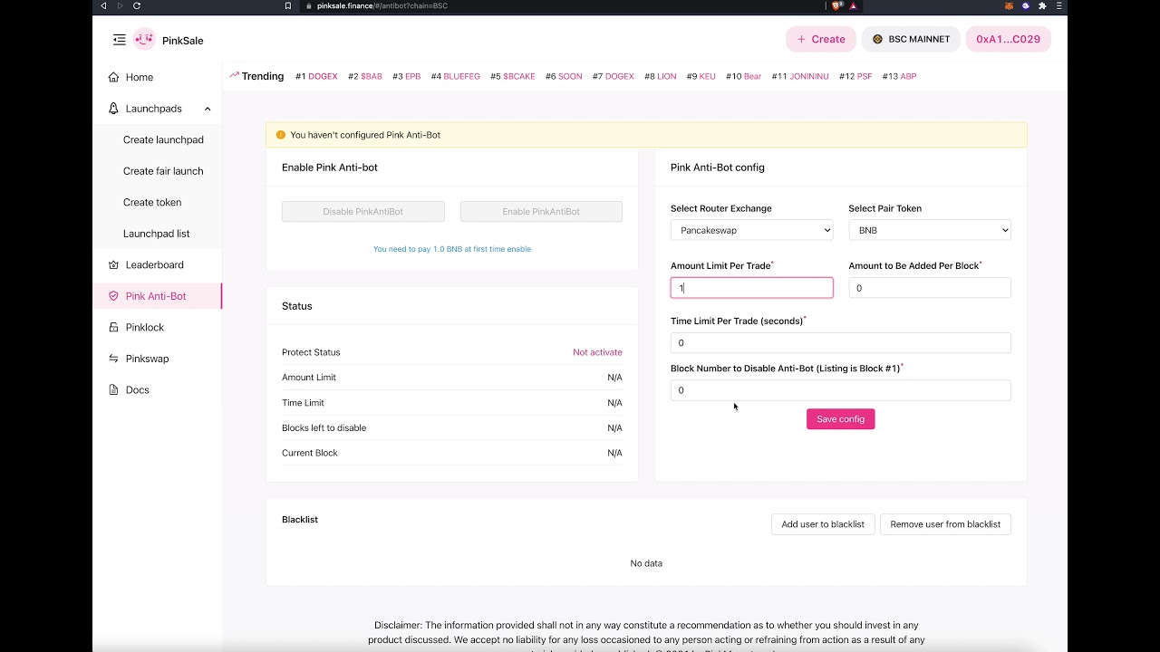This screenshot has height=652, width=1160.
Task: Open the Home menu item
Action: (140, 77)
